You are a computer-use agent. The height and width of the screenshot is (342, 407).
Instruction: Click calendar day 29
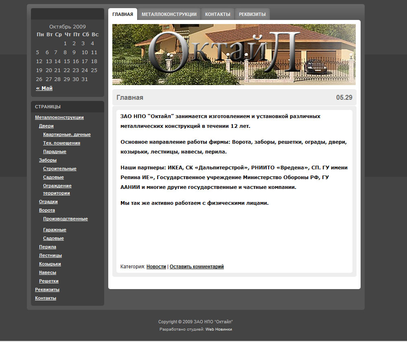[x=67, y=79]
